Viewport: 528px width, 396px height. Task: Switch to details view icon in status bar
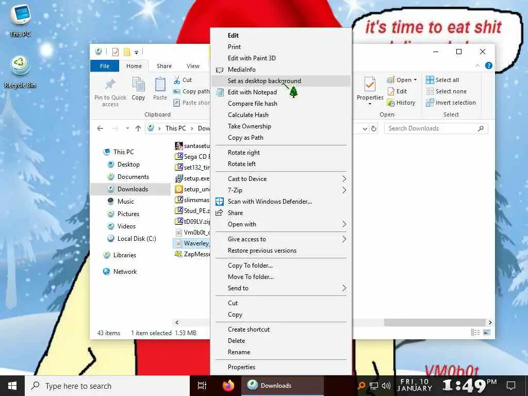[475, 333]
